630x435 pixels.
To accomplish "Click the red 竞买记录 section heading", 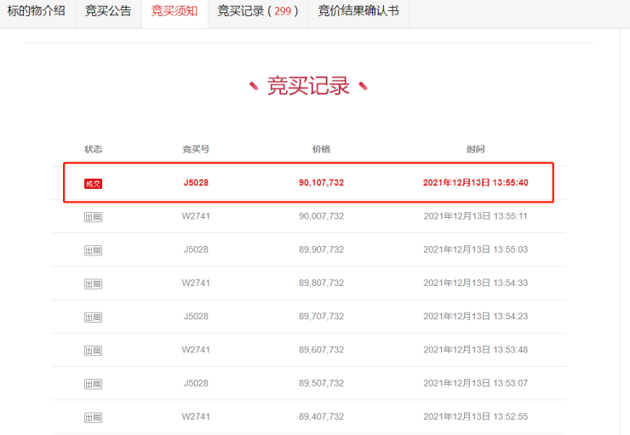I will coord(308,86).
